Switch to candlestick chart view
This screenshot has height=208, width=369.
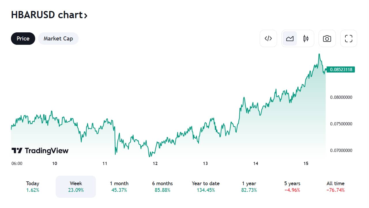[306, 38]
